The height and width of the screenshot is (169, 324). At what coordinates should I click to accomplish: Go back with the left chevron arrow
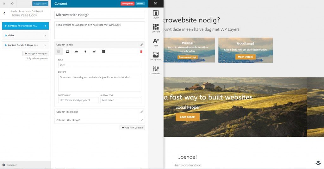pyautogui.click(x=4, y=13)
